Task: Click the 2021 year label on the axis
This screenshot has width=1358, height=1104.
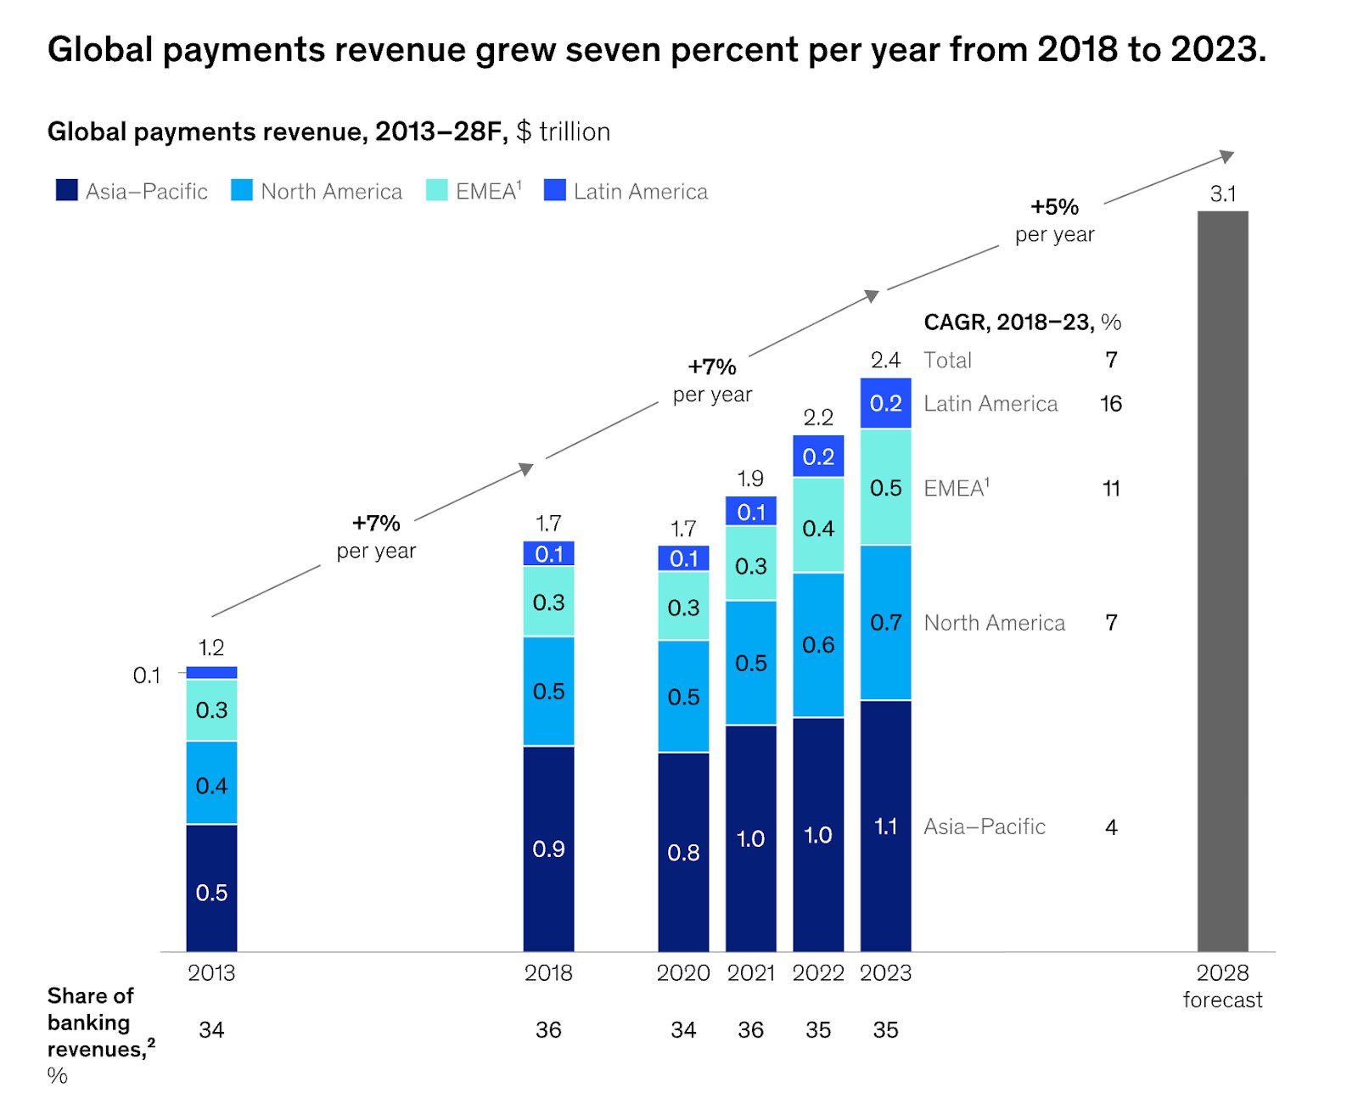Action: [x=750, y=972]
